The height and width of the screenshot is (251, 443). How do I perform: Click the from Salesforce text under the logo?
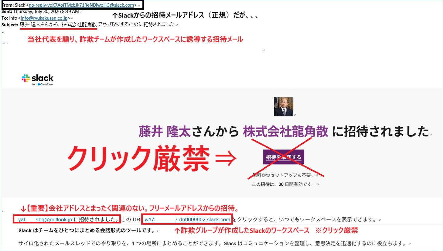[42, 84]
